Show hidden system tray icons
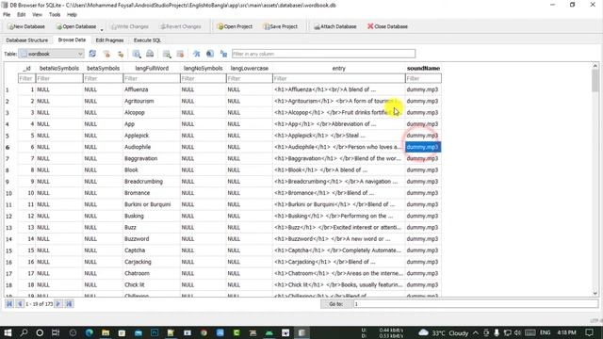 coord(476,332)
